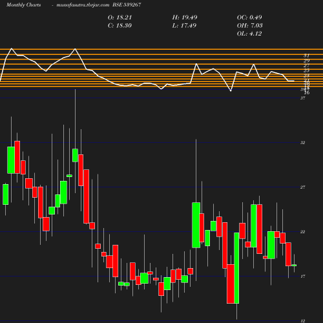Click the price axis label 37
This screenshot has width=323, height=323.
click(302, 98)
